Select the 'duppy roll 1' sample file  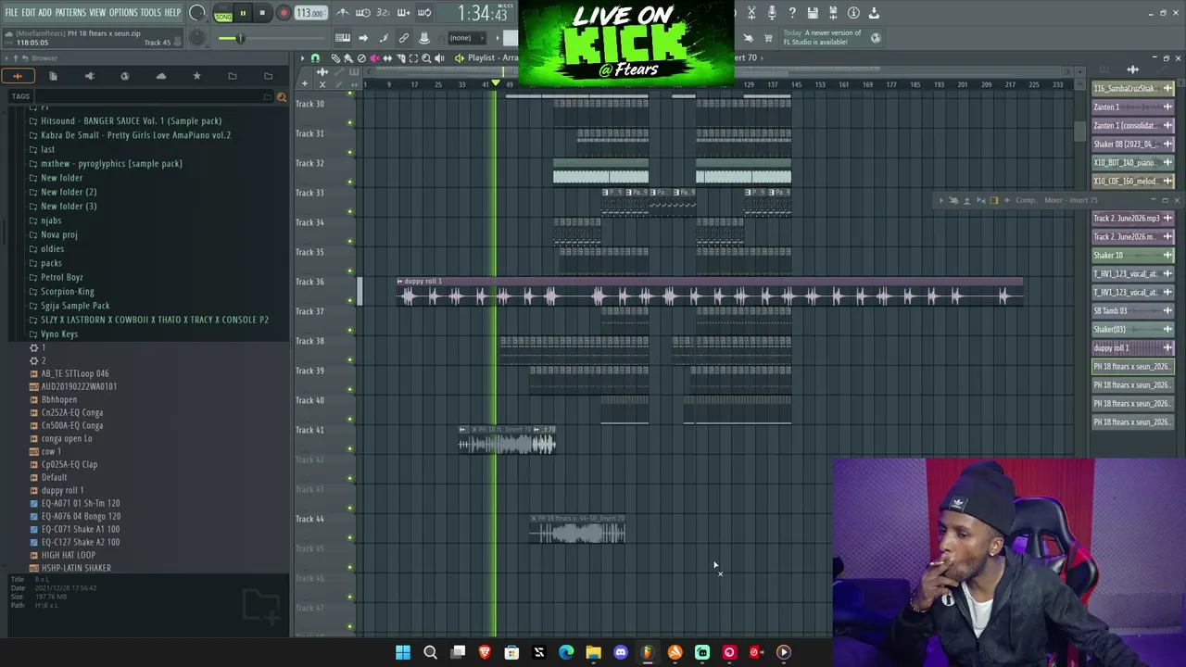tap(62, 490)
